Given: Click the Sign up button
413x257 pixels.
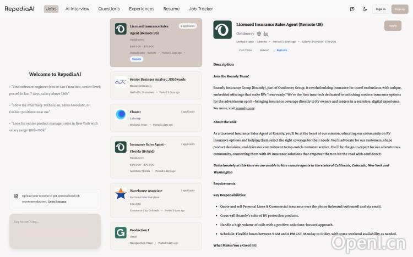Looking at the screenshot, I should pyautogui.click(x=399, y=9).
